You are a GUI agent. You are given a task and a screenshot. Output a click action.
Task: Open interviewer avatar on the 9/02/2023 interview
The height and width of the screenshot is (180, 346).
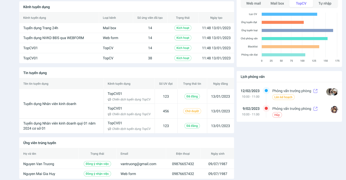point(334,110)
